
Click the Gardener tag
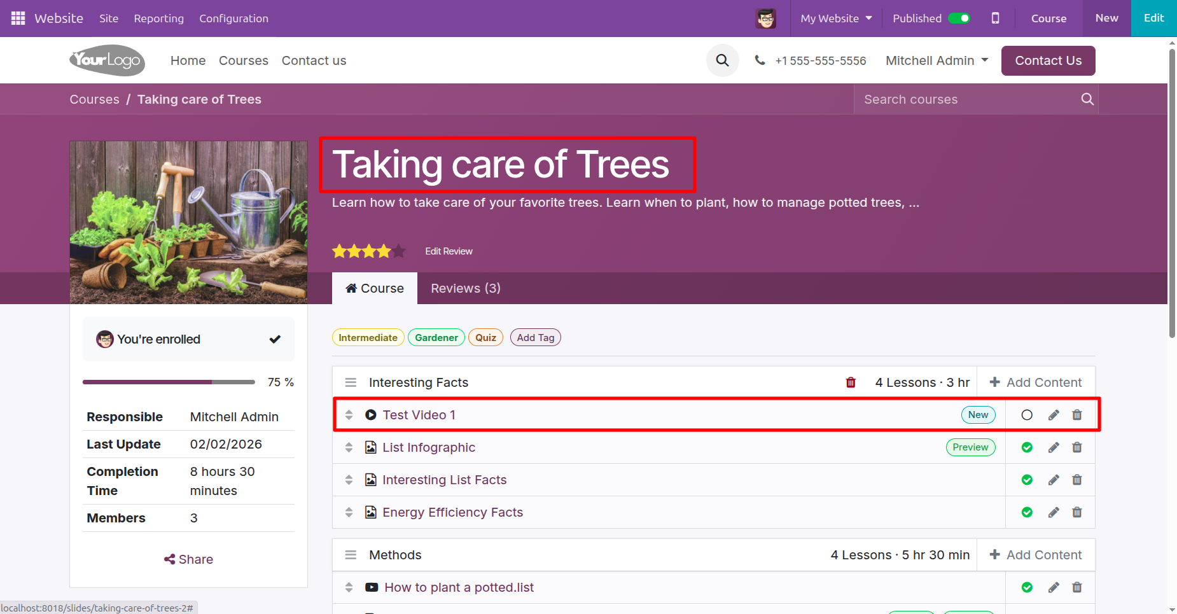point(436,337)
